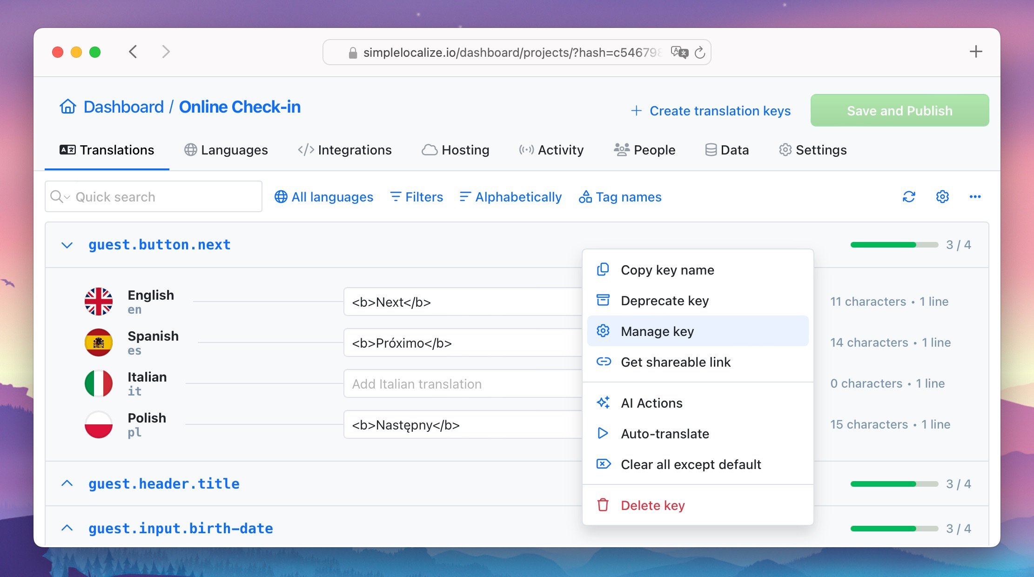Click the Polish flag icon
This screenshot has height=577, width=1034.
pos(98,424)
